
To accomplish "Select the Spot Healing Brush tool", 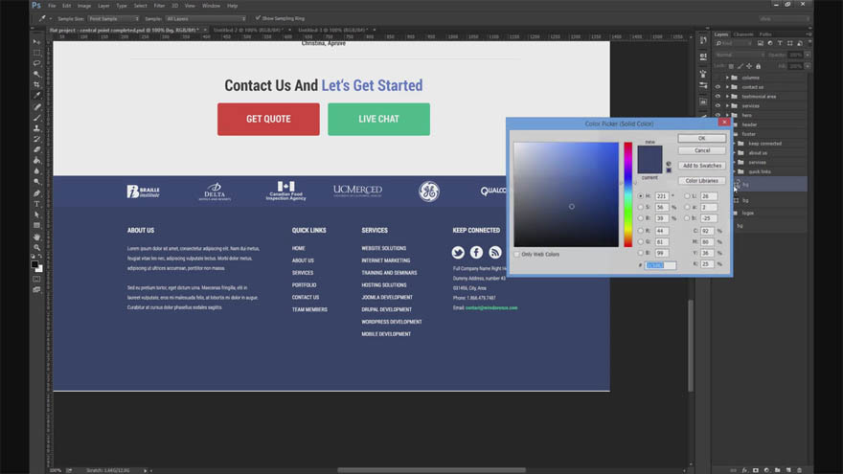I will coord(36,107).
